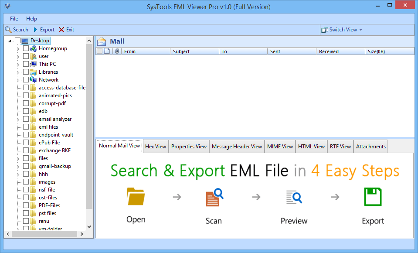
Task: Check the ost-files folder checkbox
Action: click(26, 198)
